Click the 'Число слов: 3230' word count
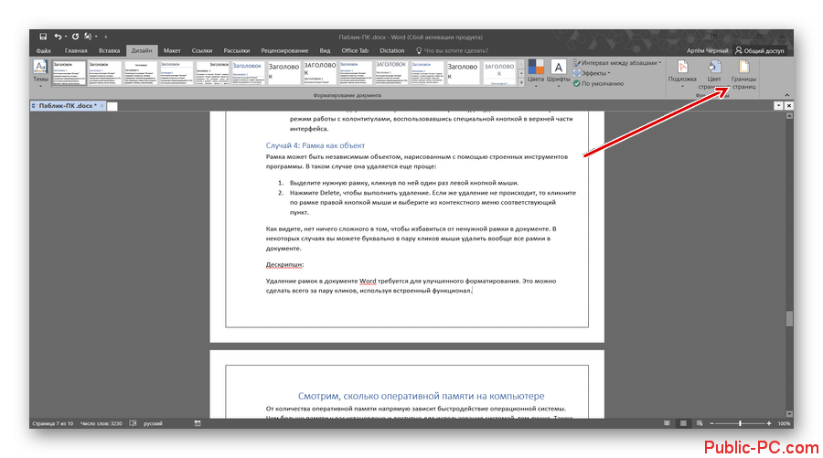The image size is (823, 458). pos(102,423)
